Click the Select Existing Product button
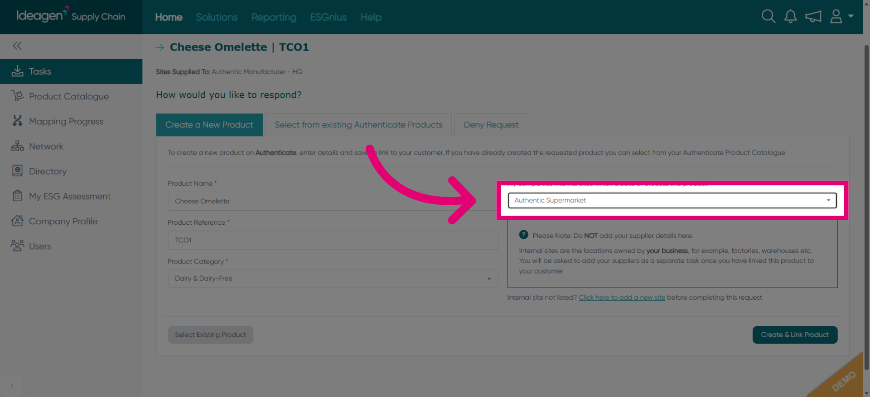 [x=210, y=335]
